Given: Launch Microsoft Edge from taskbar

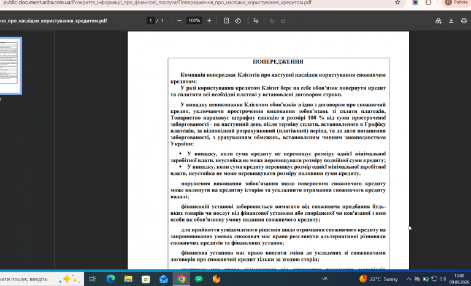Looking at the screenshot, I should click(111, 279).
